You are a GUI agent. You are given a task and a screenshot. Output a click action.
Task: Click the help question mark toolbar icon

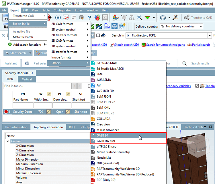pyautogui.click(x=90, y=17)
